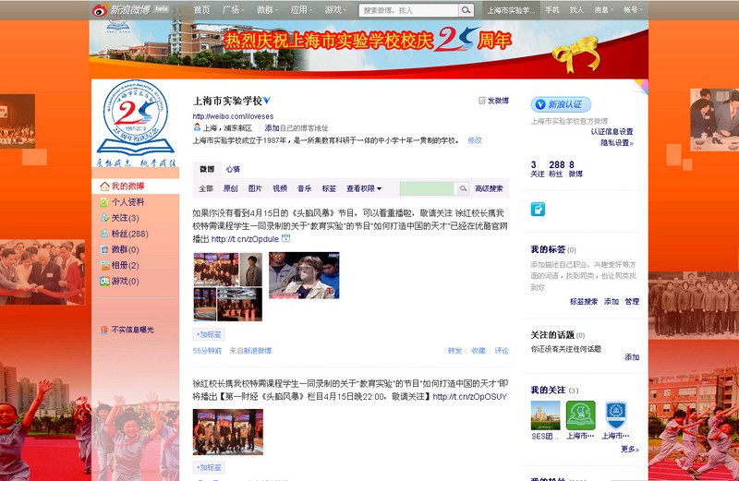The width and height of the screenshot is (739, 481).
Task: Switch to the 心情 tab
Action: (x=233, y=169)
